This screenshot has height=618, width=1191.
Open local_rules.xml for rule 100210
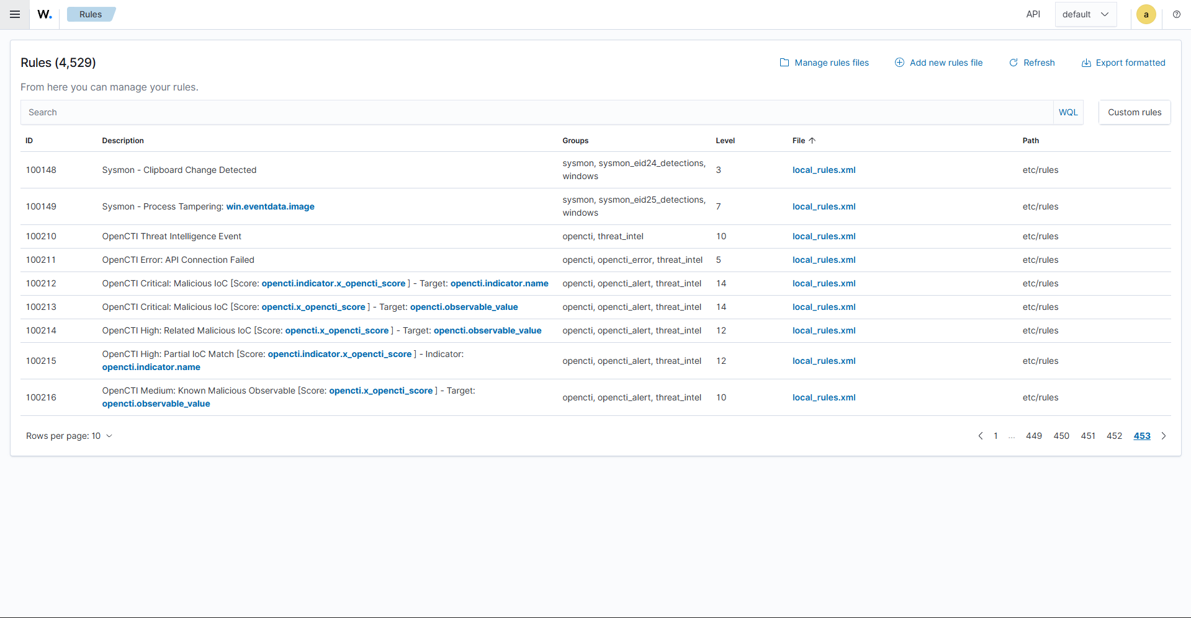tap(824, 236)
